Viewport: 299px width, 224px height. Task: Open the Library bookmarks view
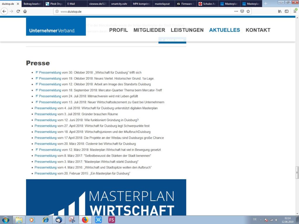(x=280, y=11)
